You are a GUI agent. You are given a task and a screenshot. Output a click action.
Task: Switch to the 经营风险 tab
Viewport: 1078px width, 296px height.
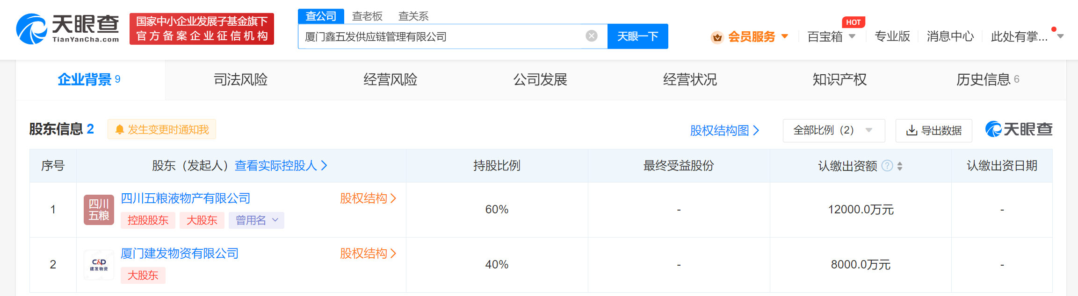coord(390,80)
